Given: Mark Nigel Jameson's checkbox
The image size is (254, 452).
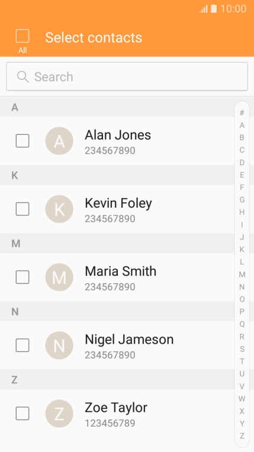Looking at the screenshot, I should 22,346.
